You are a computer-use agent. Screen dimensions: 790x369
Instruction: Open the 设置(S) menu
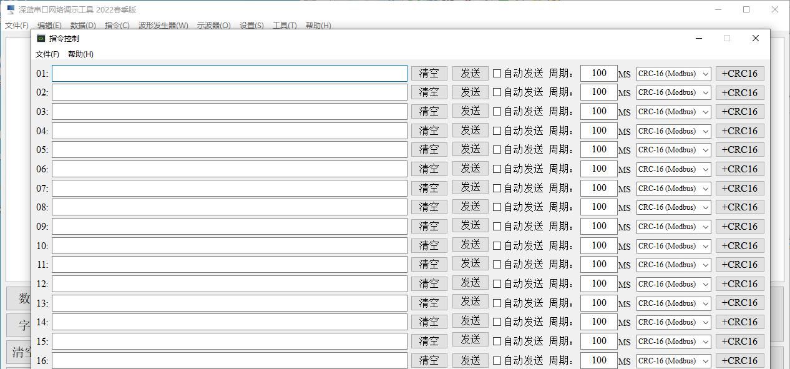pyautogui.click(x=250, y=26)
